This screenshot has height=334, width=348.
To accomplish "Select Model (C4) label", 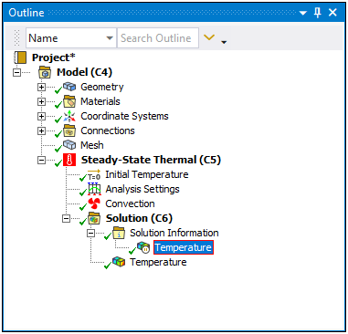I will (x=84, y=72).
